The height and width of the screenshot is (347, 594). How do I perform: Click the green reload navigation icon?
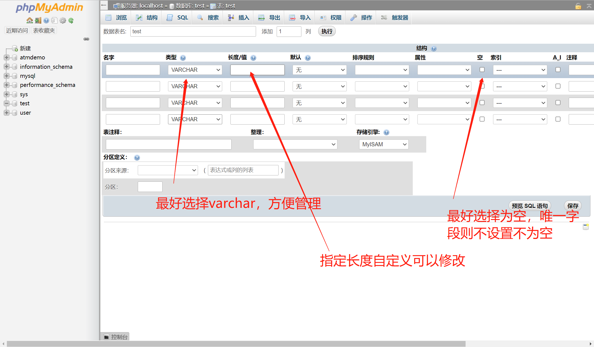pos(71,20)
